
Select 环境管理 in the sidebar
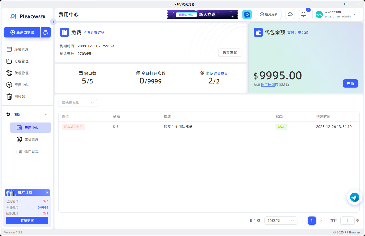(x=21, y=49)
